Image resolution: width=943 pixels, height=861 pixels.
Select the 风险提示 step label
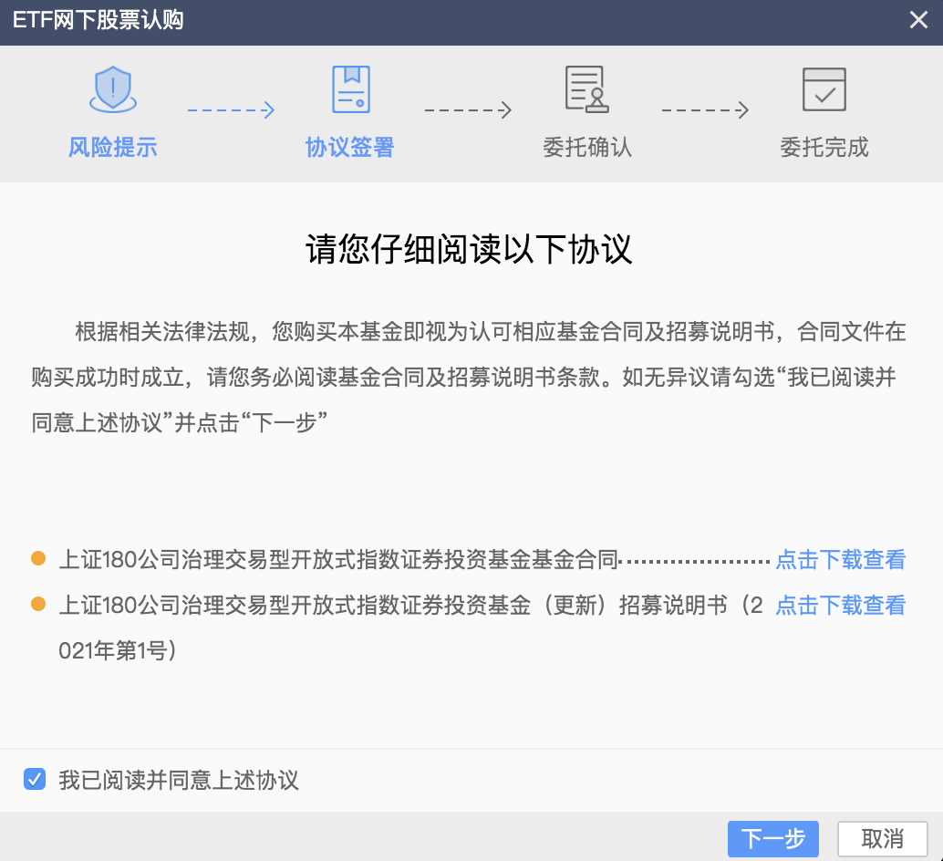pyautogui.click(x=113, y=147)
